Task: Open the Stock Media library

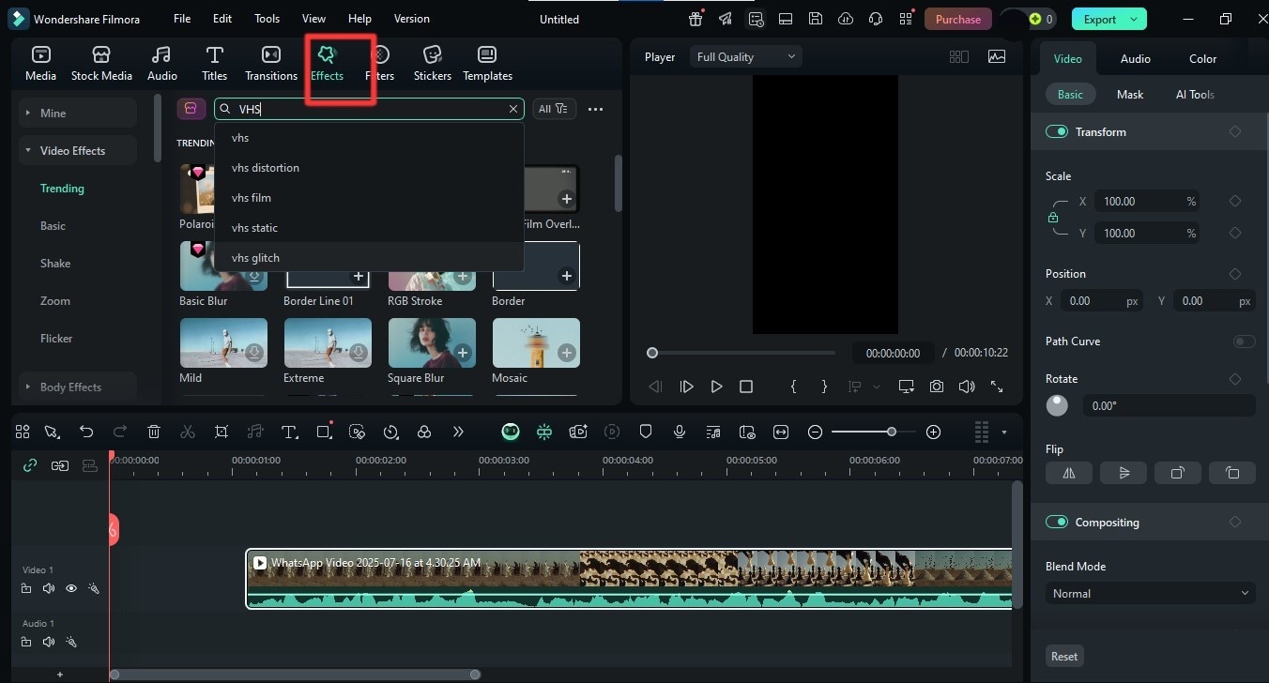Action: 101,63
